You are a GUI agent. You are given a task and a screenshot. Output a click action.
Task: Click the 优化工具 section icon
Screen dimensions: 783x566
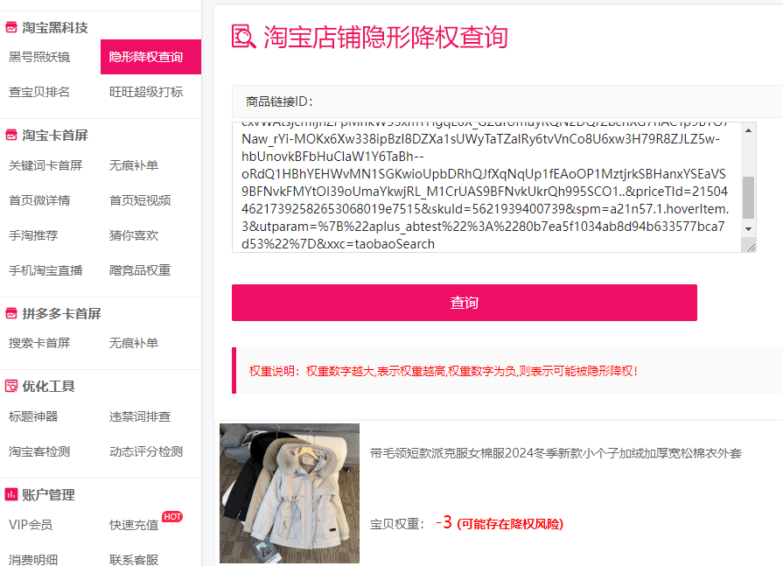[11, 387]
